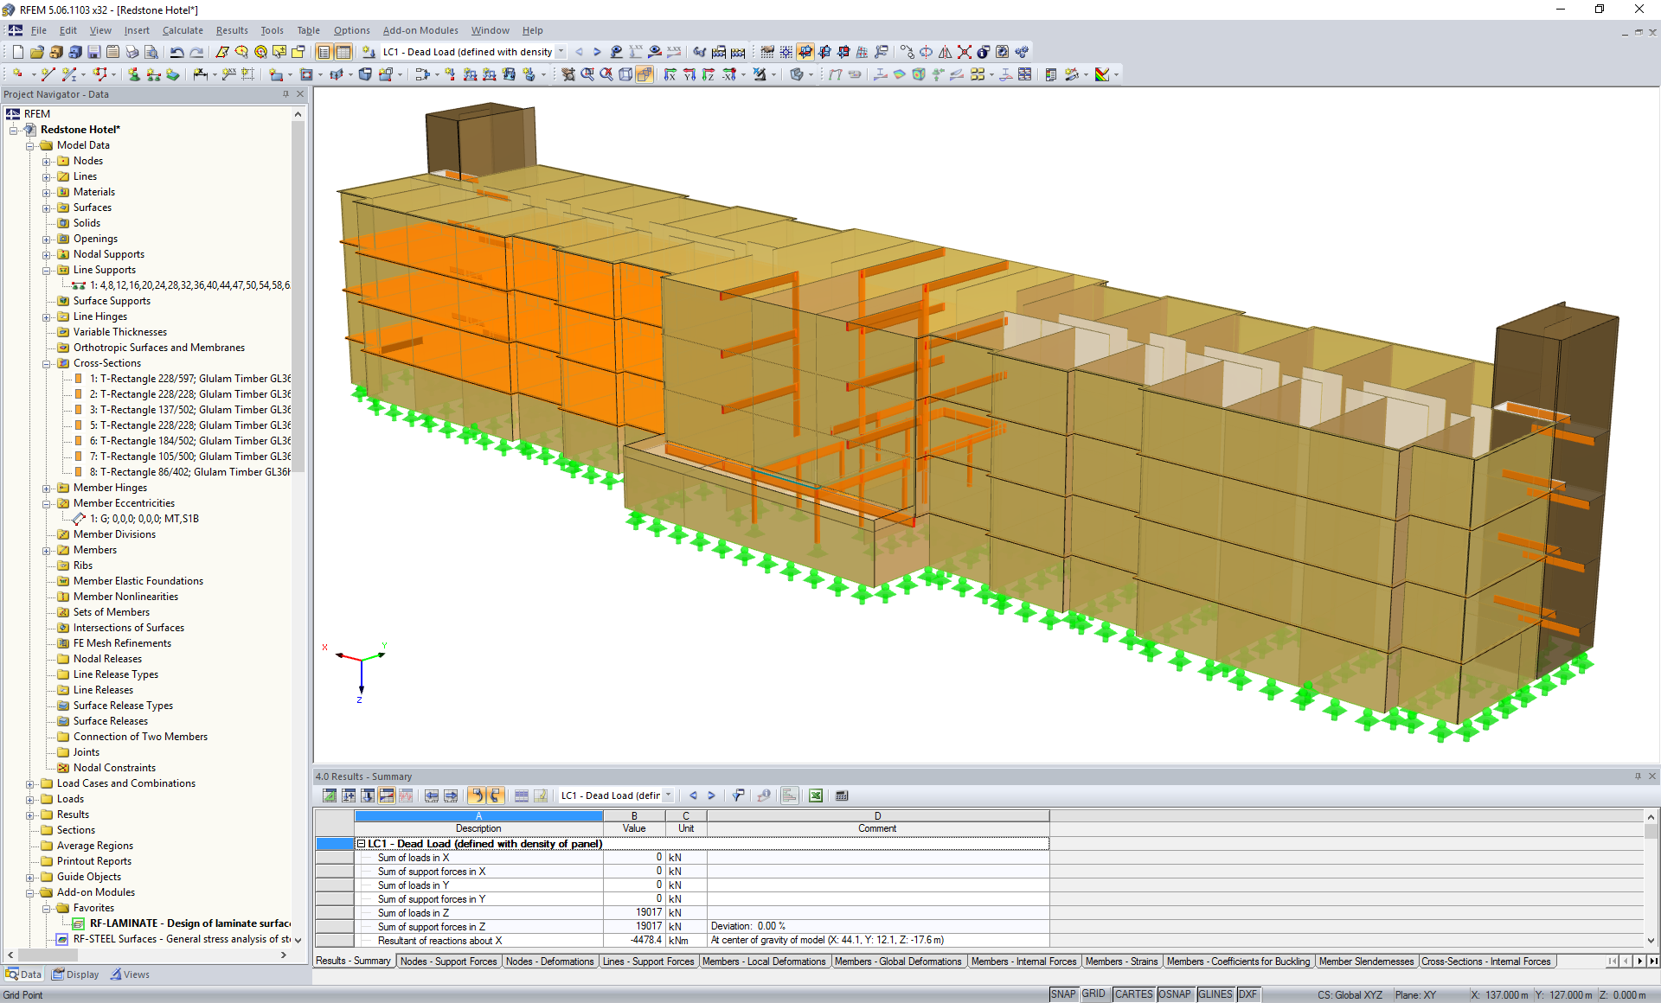Click the Undo icon in the toolbar
The width and height of the screenshot is (1661, 1003).
coord(176,52)
